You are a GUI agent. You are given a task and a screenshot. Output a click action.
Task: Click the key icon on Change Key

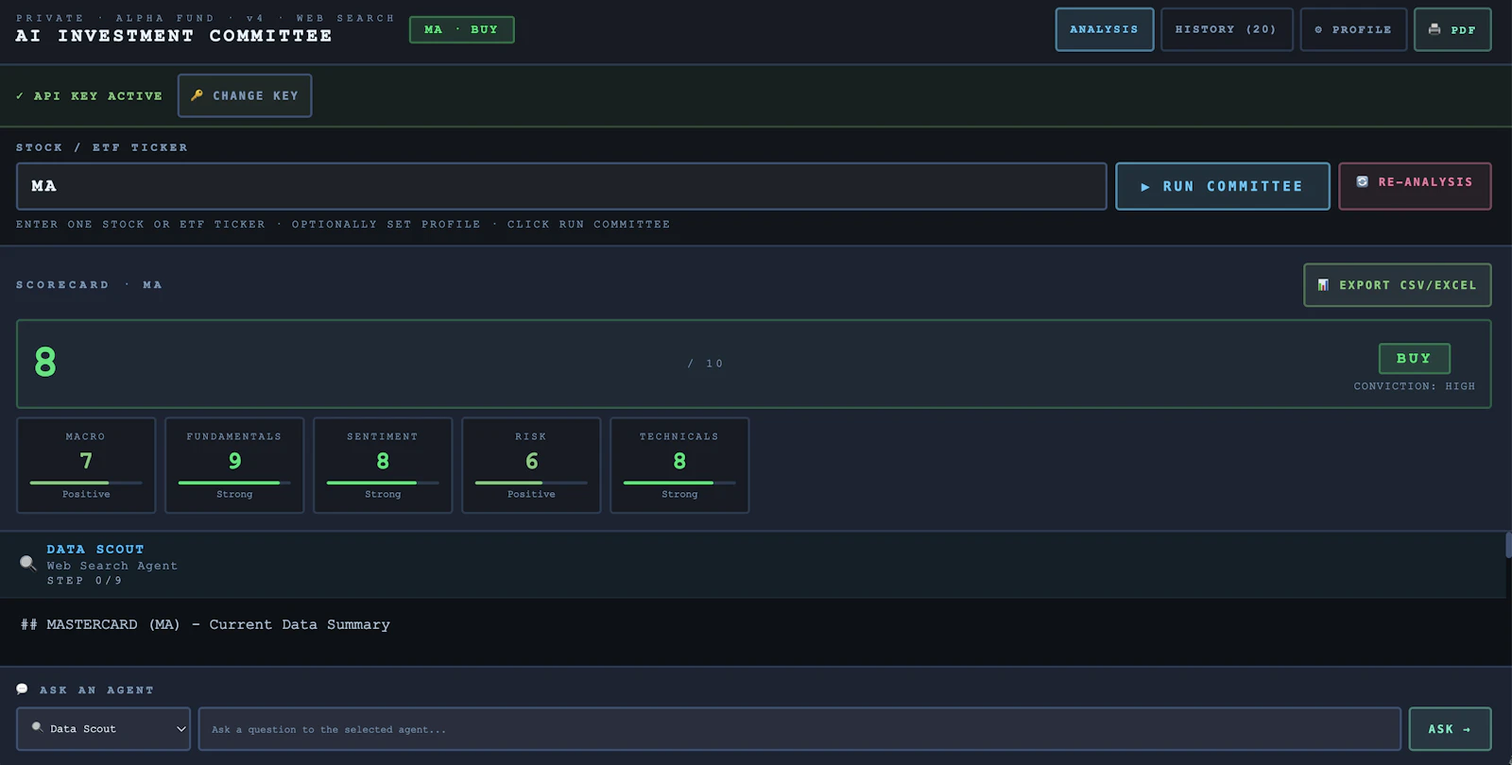(x=197, y=95)
